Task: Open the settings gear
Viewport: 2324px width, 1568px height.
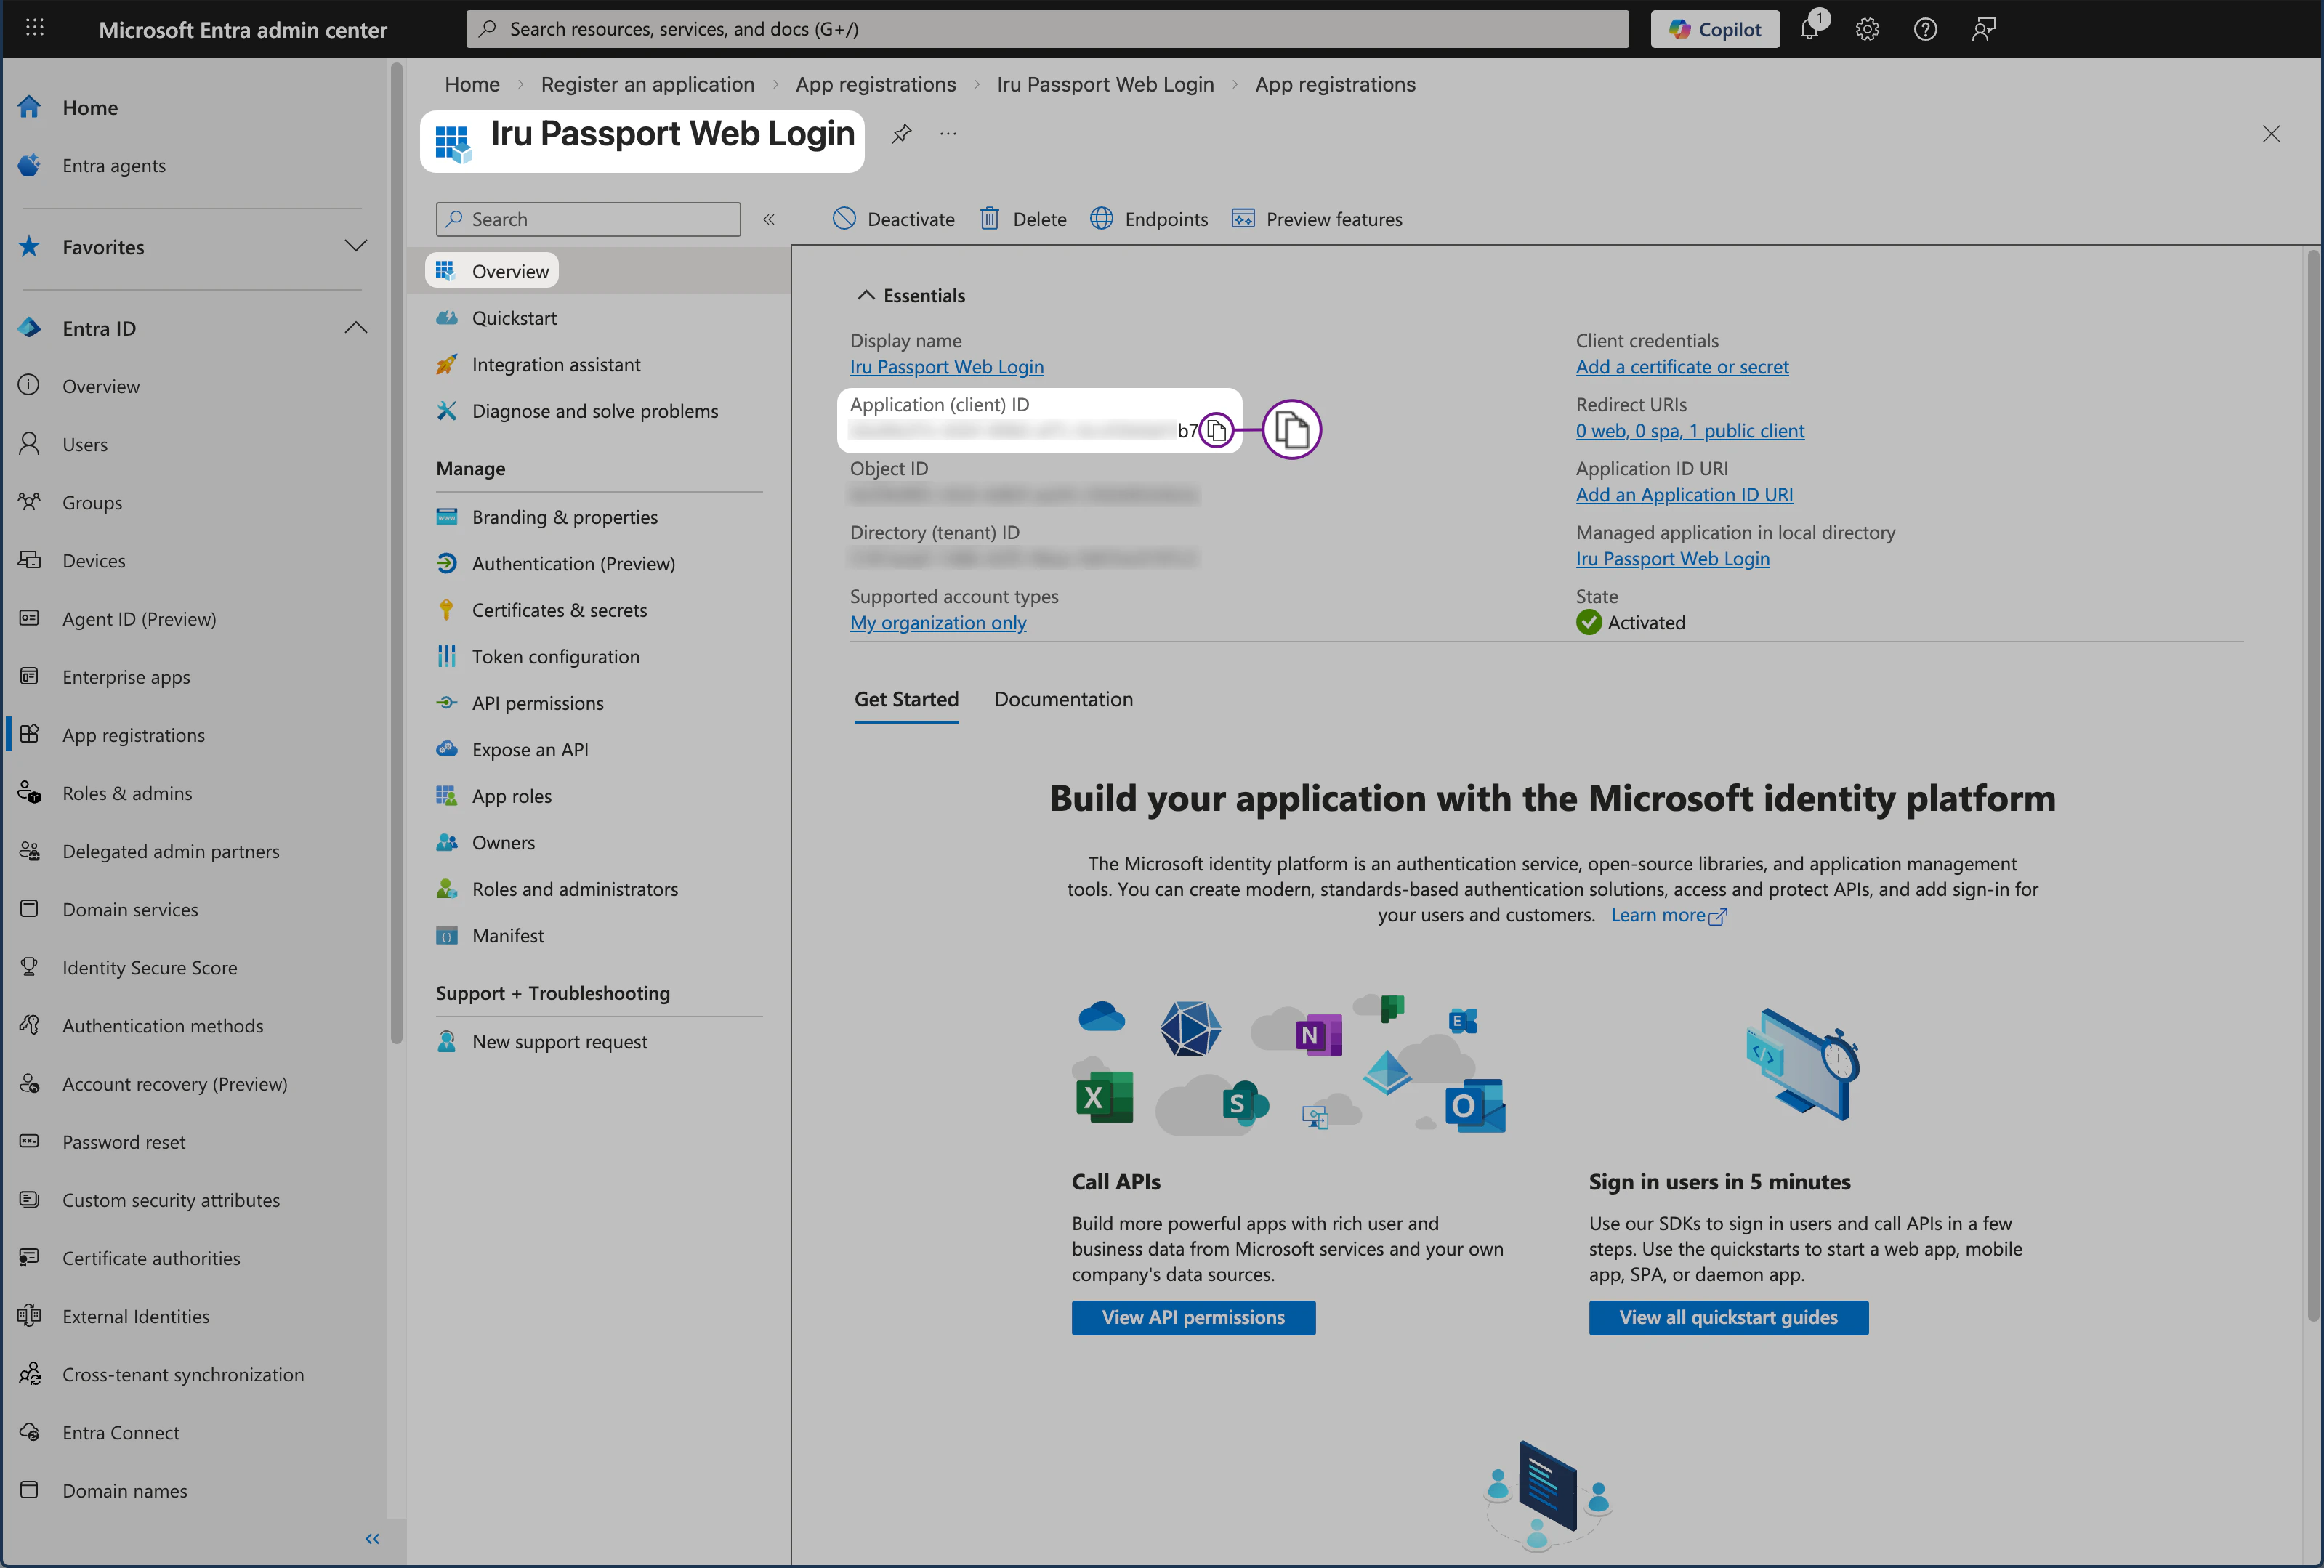Action: click(x=1867, y=28)
